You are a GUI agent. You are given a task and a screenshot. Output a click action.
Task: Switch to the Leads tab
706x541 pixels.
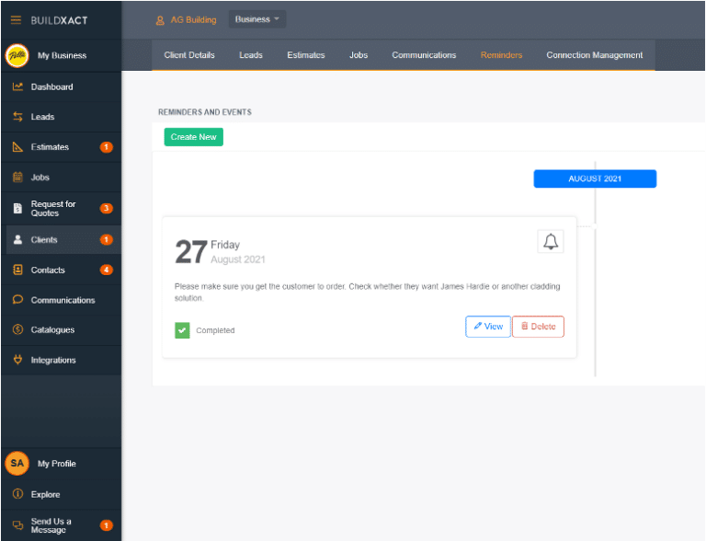coord(251,55)
